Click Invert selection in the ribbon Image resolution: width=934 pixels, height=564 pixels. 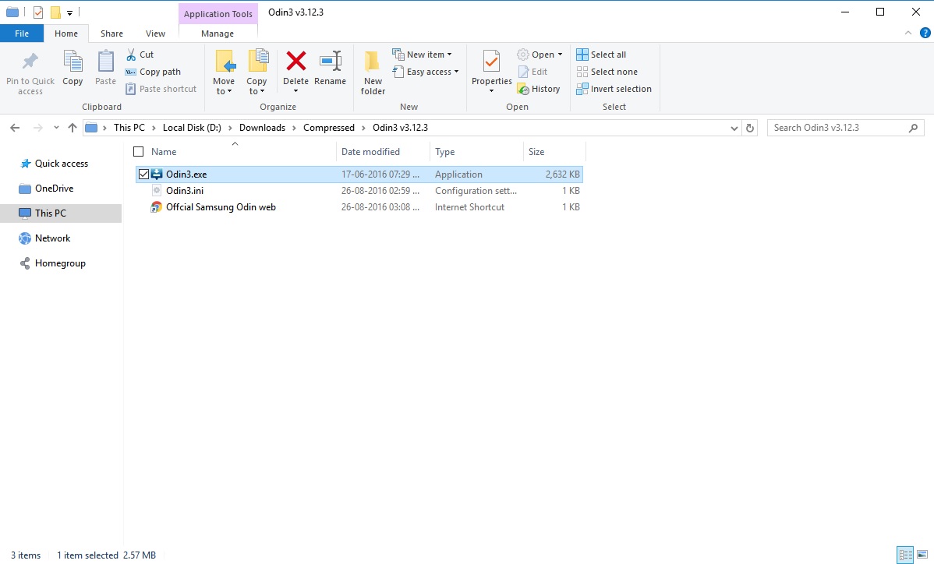pos(614,90)
